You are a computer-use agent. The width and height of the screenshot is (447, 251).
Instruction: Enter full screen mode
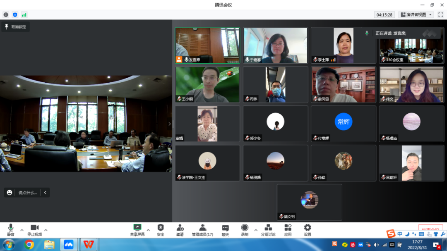(x=441, y=14)
